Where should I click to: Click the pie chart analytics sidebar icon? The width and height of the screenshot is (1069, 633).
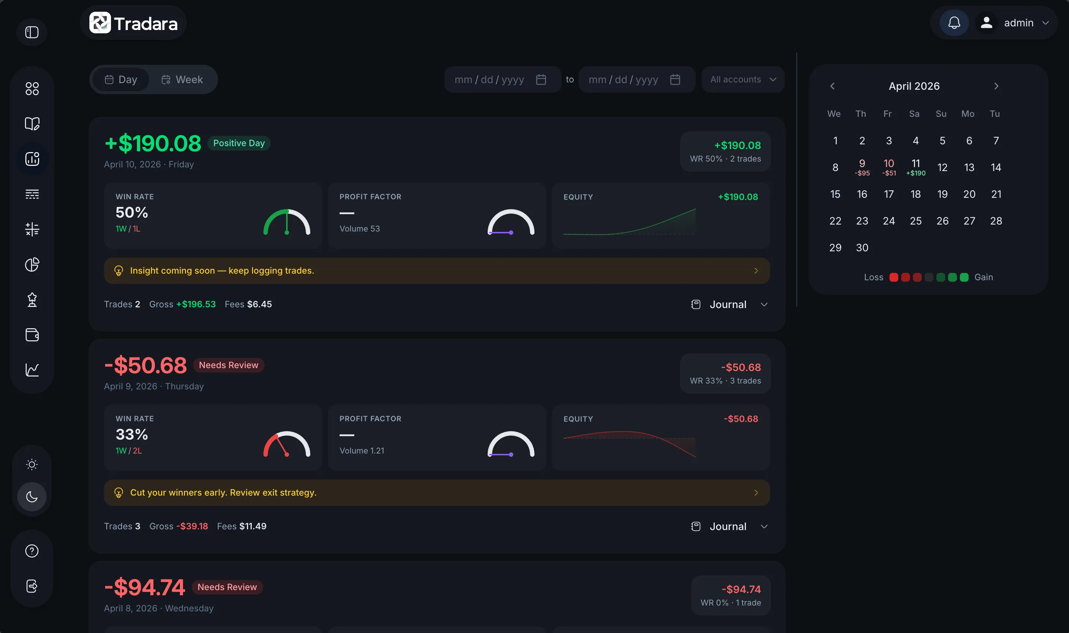click(32, 264)
